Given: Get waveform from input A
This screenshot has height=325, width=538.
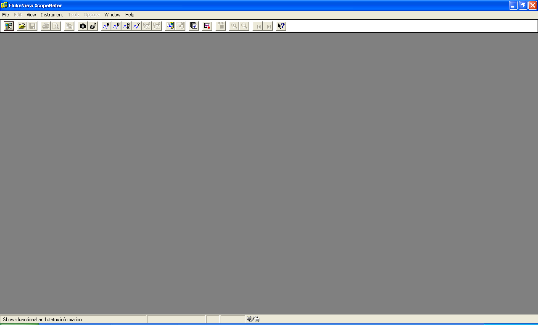Looking at the screenshot, I should pos(106,26).
